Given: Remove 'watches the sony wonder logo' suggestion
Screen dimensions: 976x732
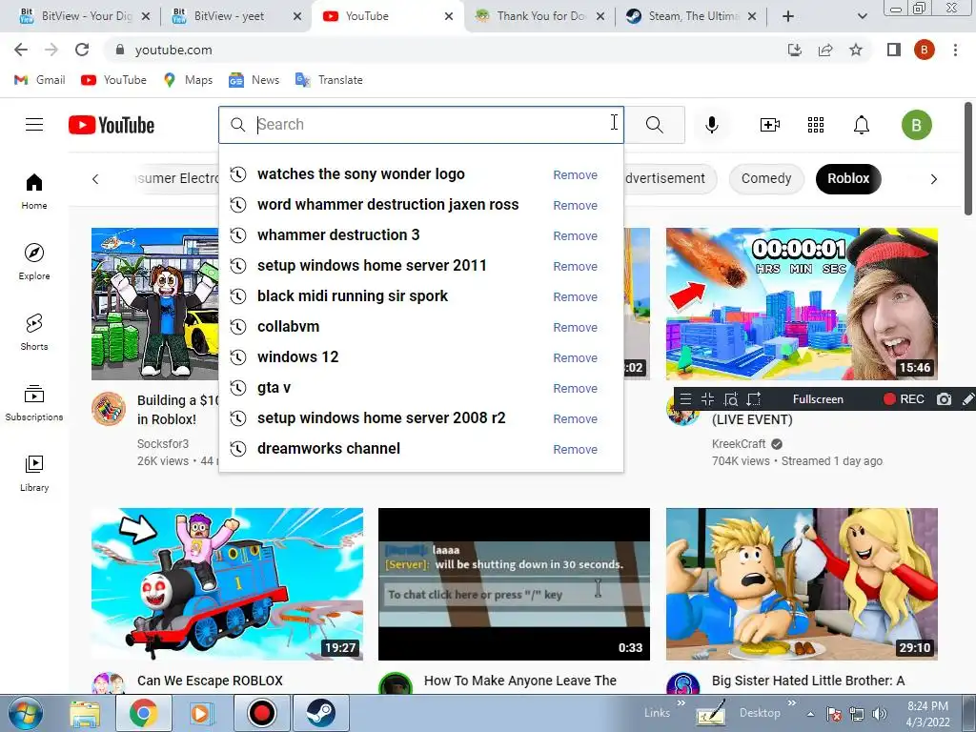Looking at the screenshot, I should 575,175.
